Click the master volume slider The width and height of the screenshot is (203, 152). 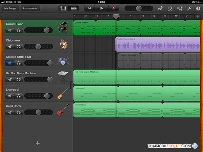click(x=138, y=8)
